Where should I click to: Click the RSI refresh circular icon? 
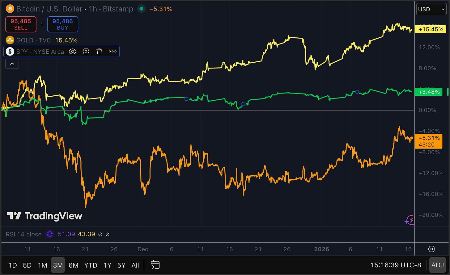[x=50, y=234]
